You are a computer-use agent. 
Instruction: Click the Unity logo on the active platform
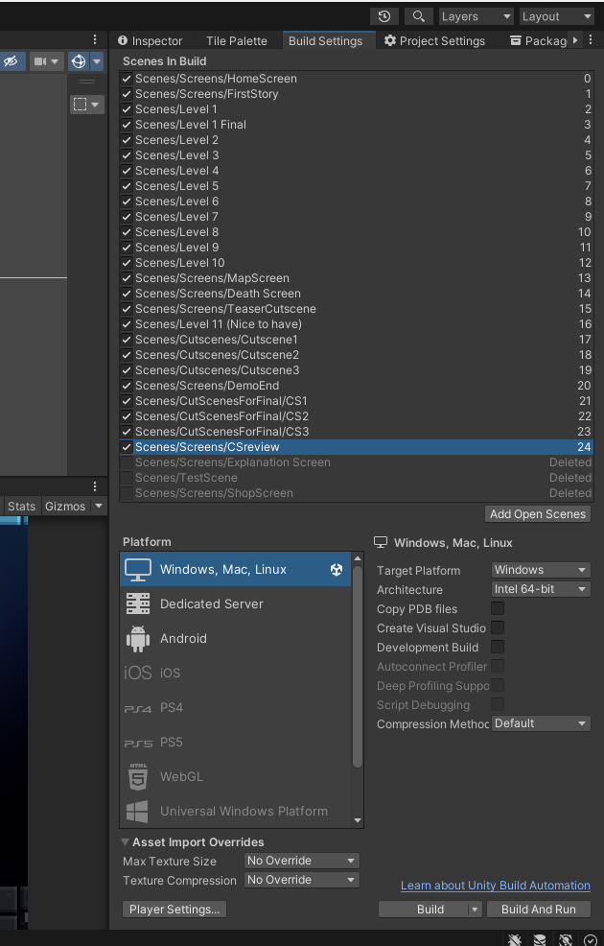tap(337, 569)
